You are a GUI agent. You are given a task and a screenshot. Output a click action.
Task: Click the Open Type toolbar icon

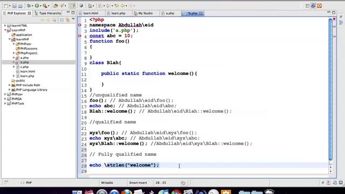point(56,6)
